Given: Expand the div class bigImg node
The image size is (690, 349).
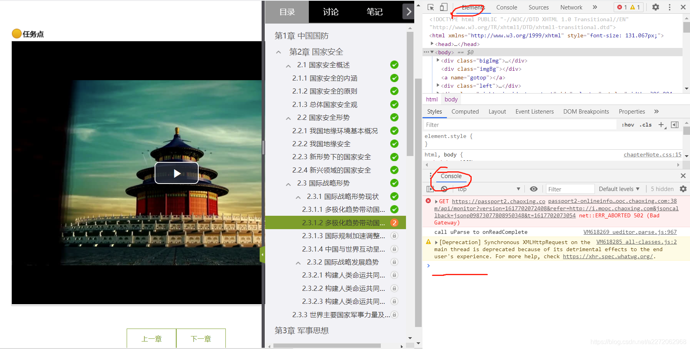Looking at the screenshot, I should point(438,61).
